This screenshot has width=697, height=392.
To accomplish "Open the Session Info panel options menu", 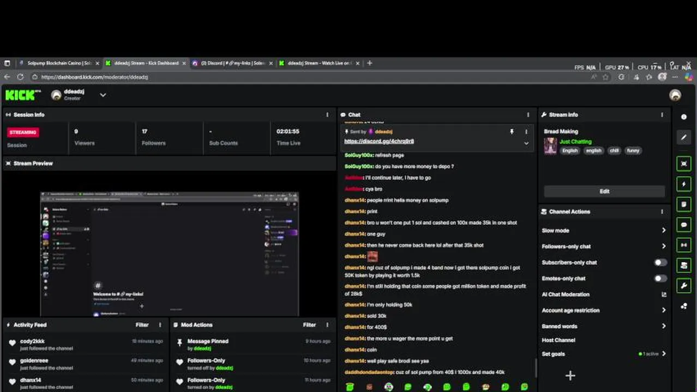I will click(x=327, y=115).
